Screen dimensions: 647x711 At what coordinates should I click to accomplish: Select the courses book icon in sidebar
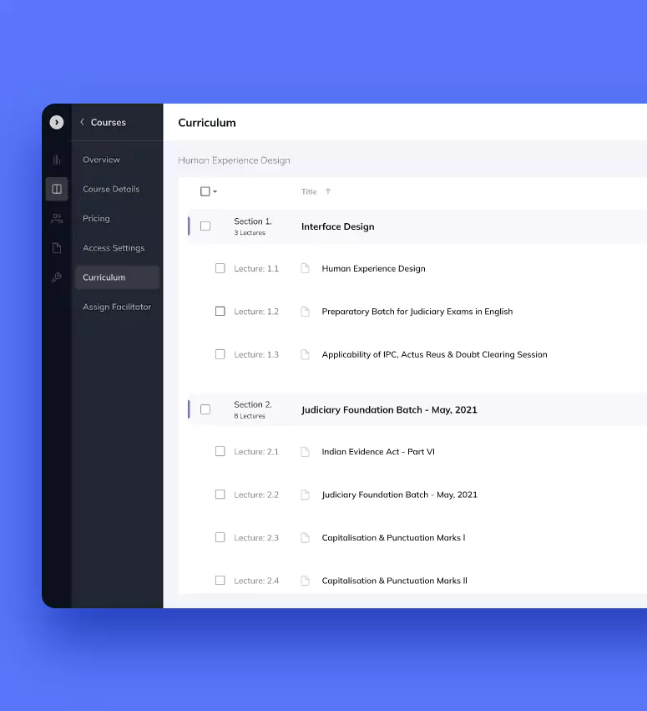coord(57,189)
